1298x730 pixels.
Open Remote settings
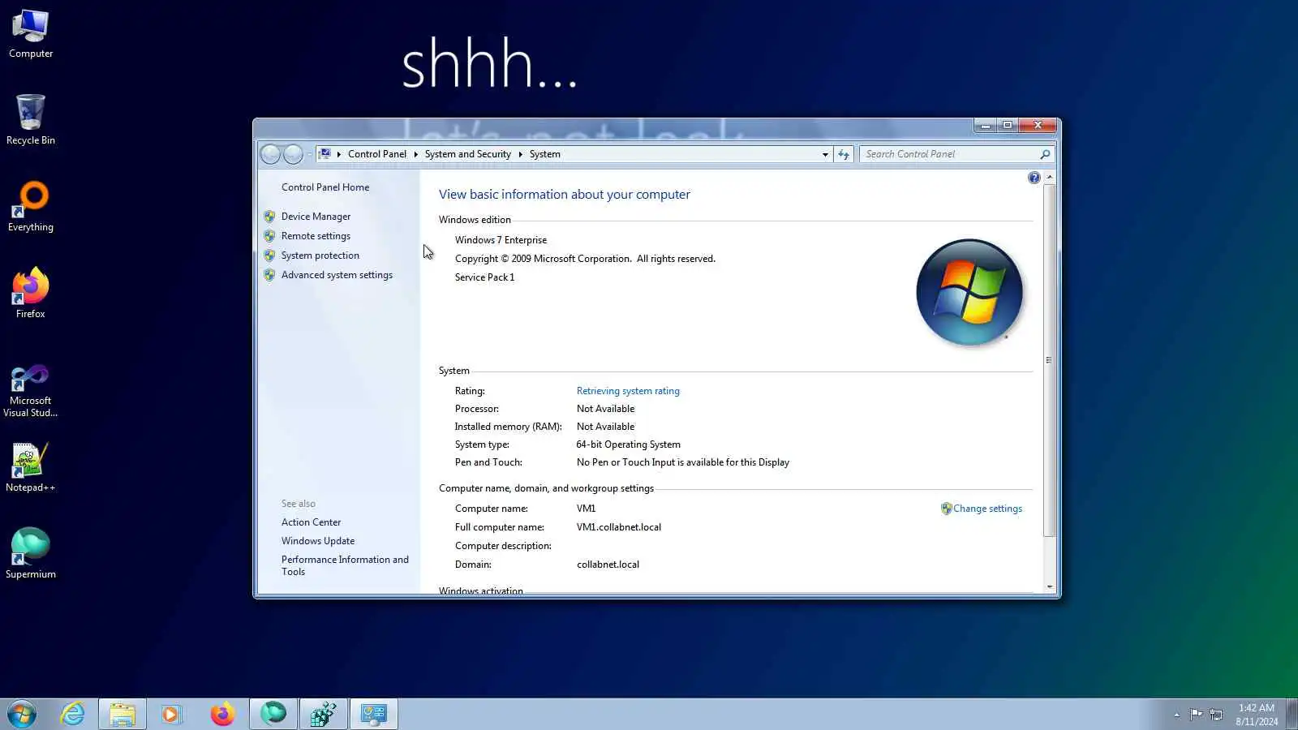(x=316, y=236)
